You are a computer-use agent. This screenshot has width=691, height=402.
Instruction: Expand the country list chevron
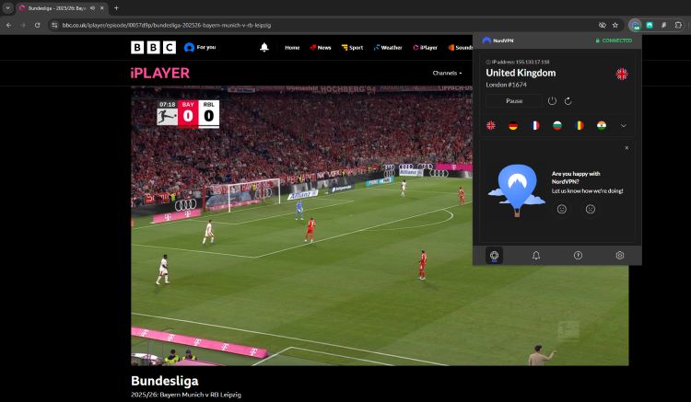[x=624, y=126]
